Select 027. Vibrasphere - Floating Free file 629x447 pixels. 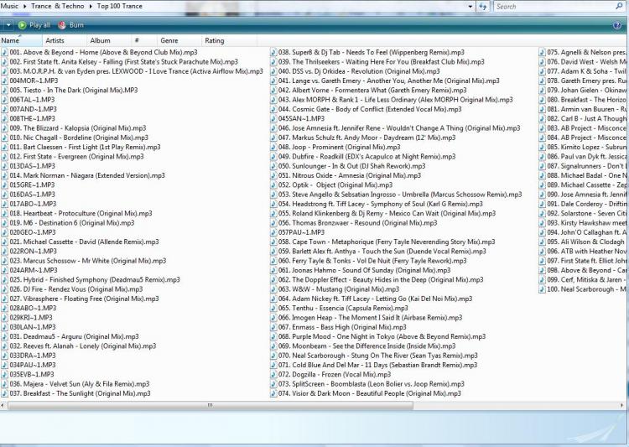[x=81, y=299]
